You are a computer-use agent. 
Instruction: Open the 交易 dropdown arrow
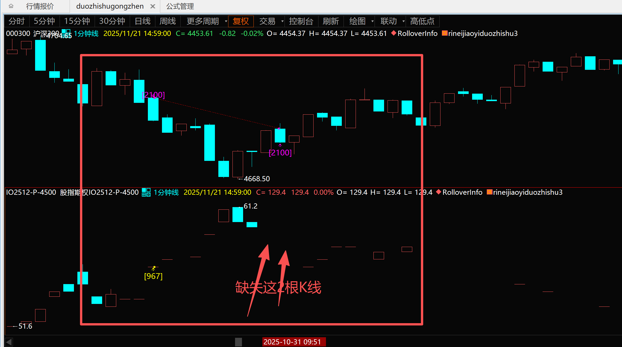coord(282,21)
